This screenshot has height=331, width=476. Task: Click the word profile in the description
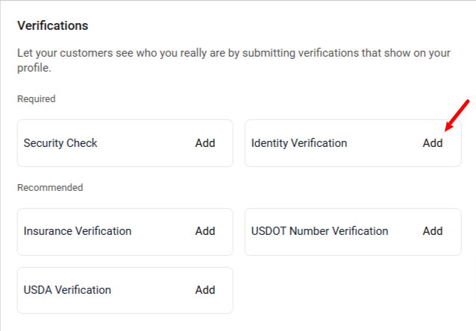33,69
